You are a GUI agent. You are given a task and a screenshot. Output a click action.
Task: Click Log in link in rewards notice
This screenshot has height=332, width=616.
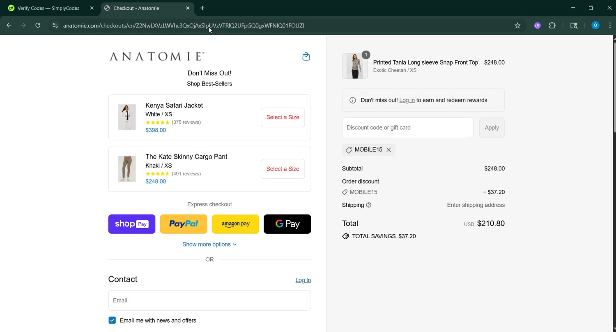tap(407, 100)
